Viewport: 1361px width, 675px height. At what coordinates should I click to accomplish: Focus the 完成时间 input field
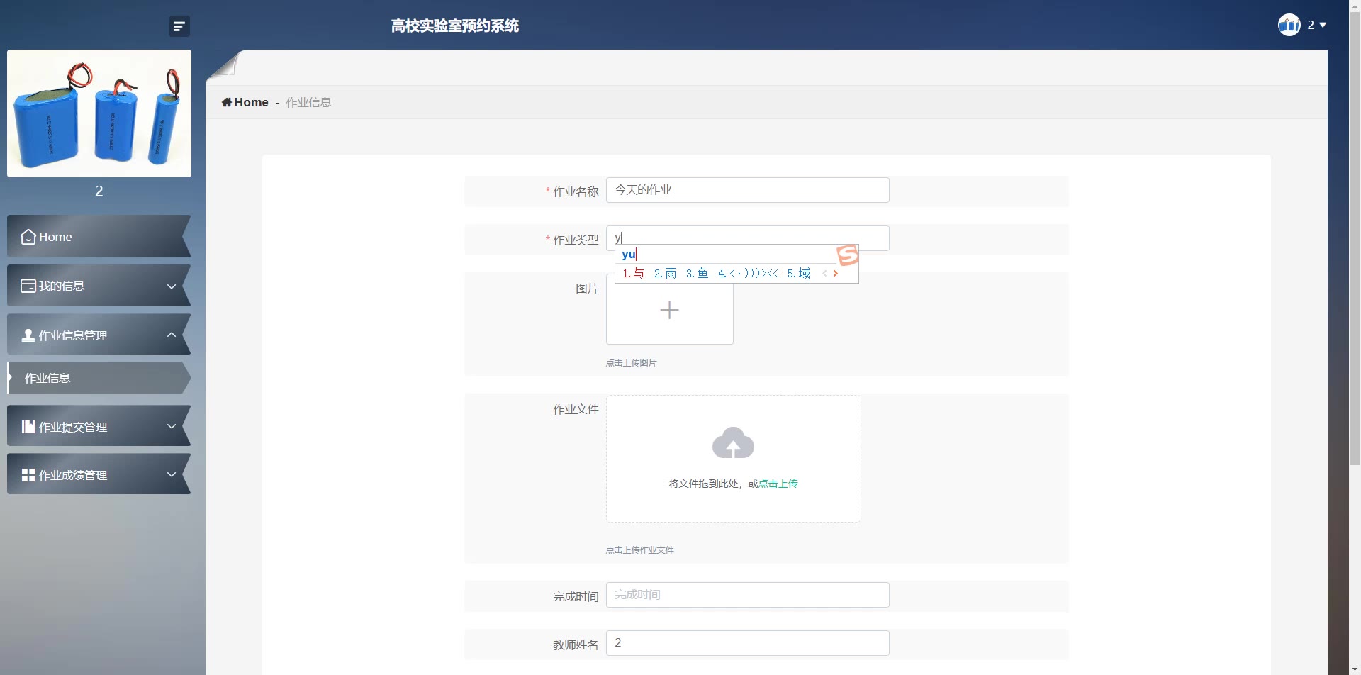(x=747, y=595)
